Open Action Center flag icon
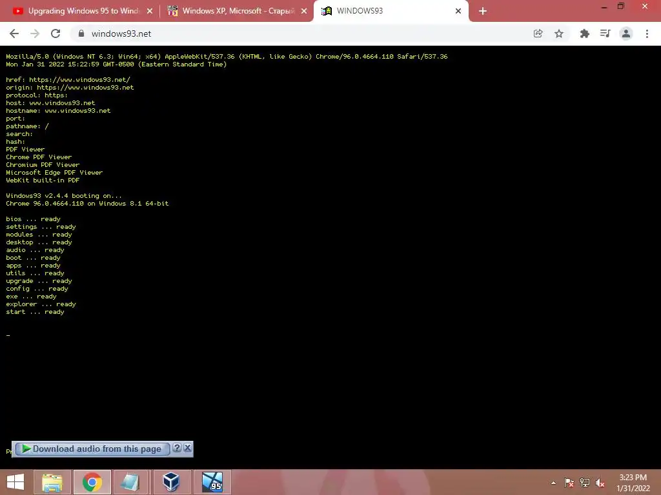Image resolution: width=661 pixels, height=495 pixels. 569,483
